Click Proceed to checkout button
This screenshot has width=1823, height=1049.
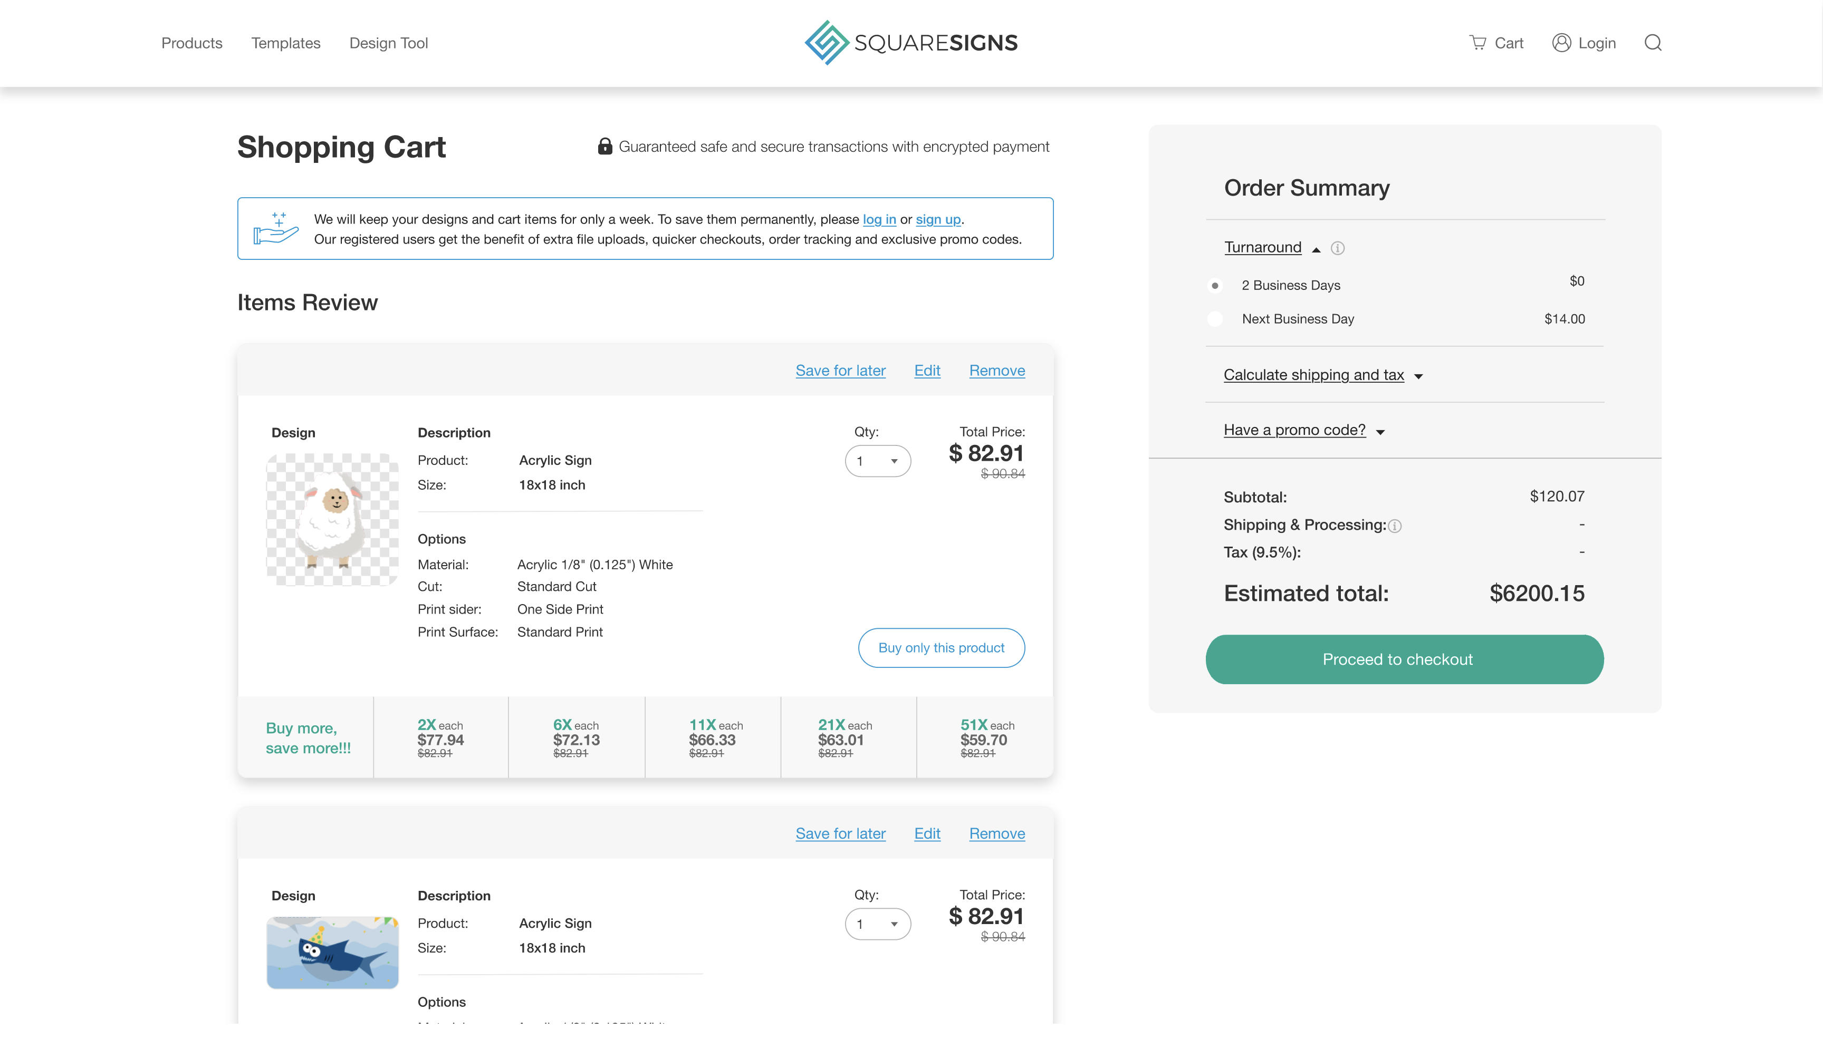pyautogui.click(x=1404, y=659)
